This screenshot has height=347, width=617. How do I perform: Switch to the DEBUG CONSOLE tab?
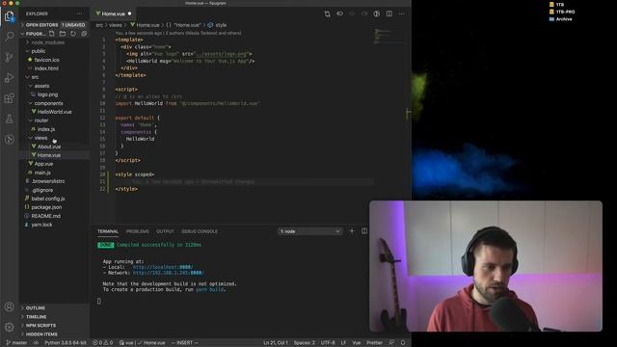point(200,231)
